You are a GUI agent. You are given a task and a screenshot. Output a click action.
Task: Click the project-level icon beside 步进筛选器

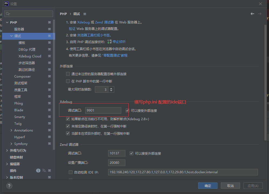pos(49,63)
